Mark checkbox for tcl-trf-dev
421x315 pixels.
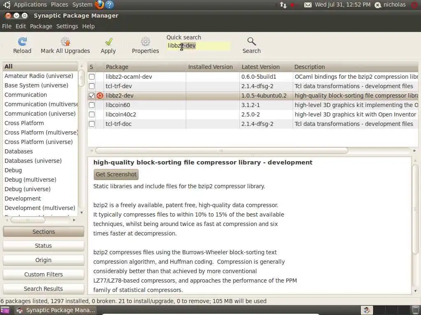coord(92,86)
